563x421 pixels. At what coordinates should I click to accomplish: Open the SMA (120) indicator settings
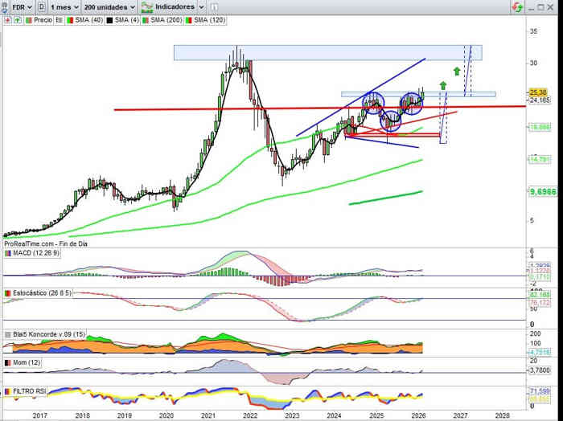209,19
